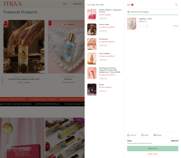
Task: Open ICONIC LAYERS 2 product thumbnail
Action: (92, 15)
